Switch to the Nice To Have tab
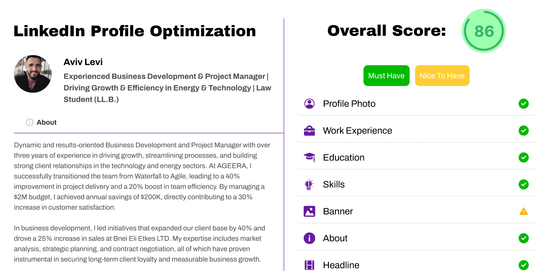The width and height of the screenshot is (552, 271). click(442, 76)
